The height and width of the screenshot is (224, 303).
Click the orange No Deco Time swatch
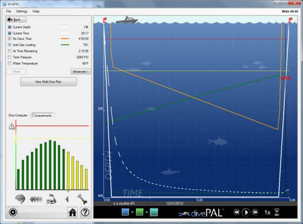(x=65, y=39)
